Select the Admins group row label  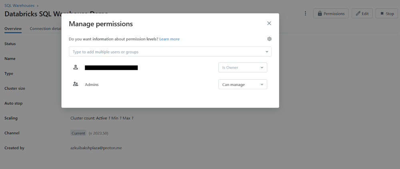[92, 84]
